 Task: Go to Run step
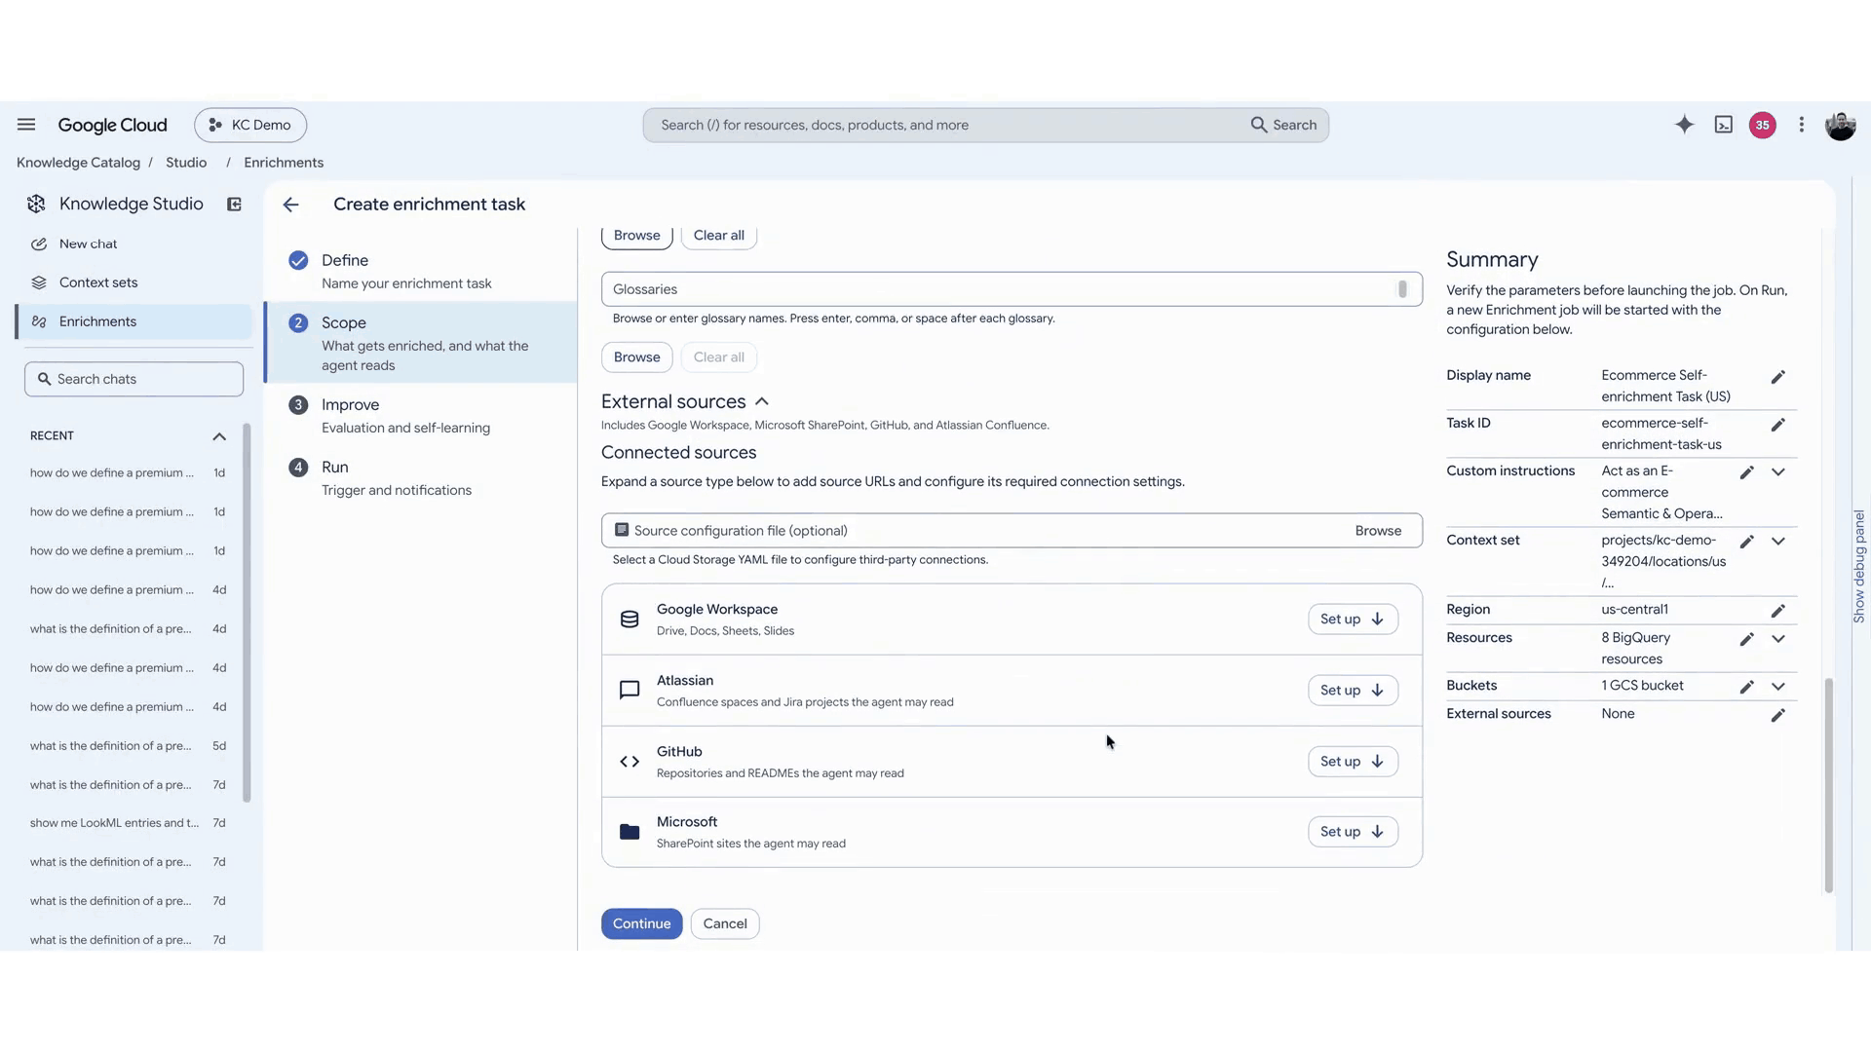(421, 478)
